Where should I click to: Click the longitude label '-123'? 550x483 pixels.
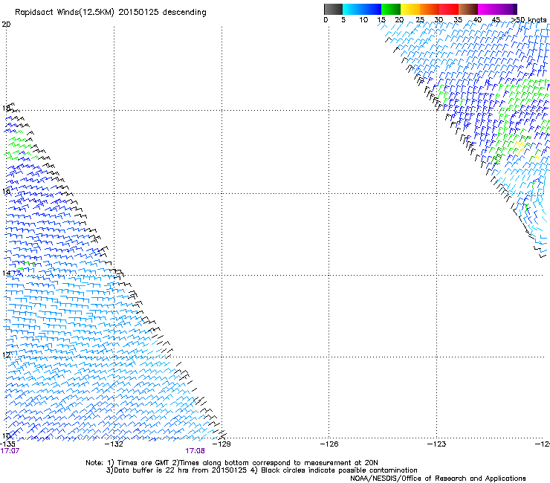pos(436,444)
